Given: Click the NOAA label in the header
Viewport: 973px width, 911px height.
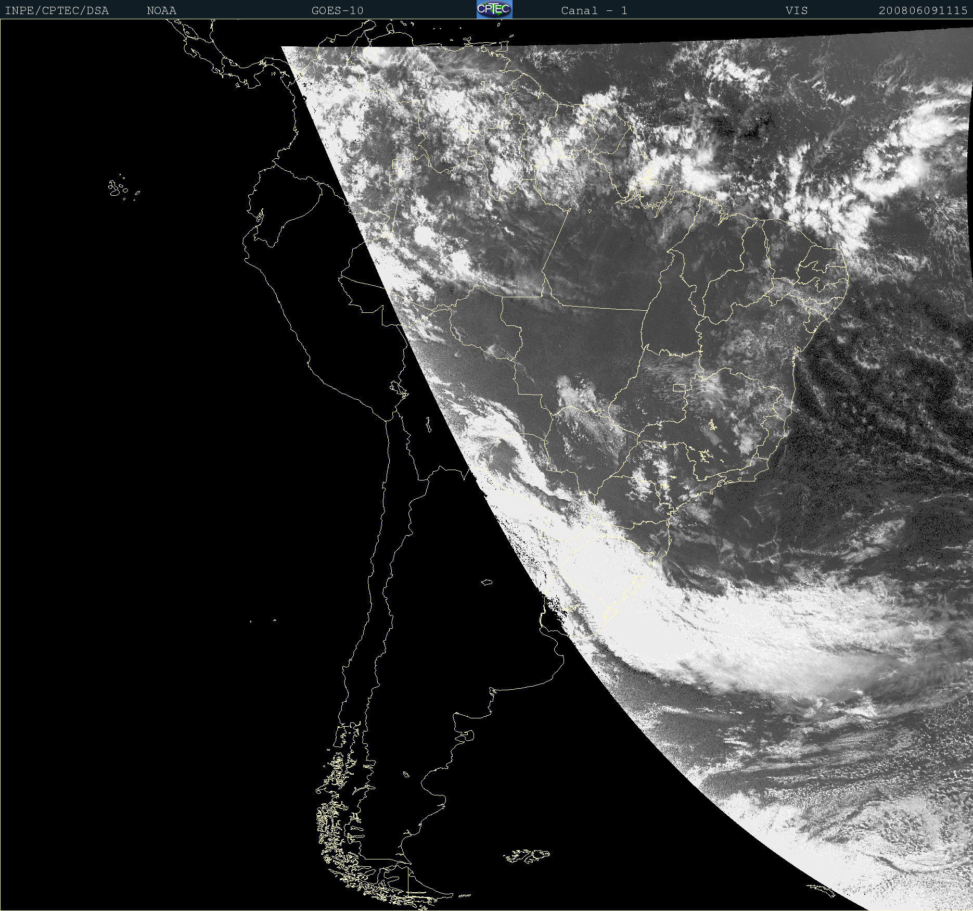Looking at the screenshot, I should click(162, 10).
